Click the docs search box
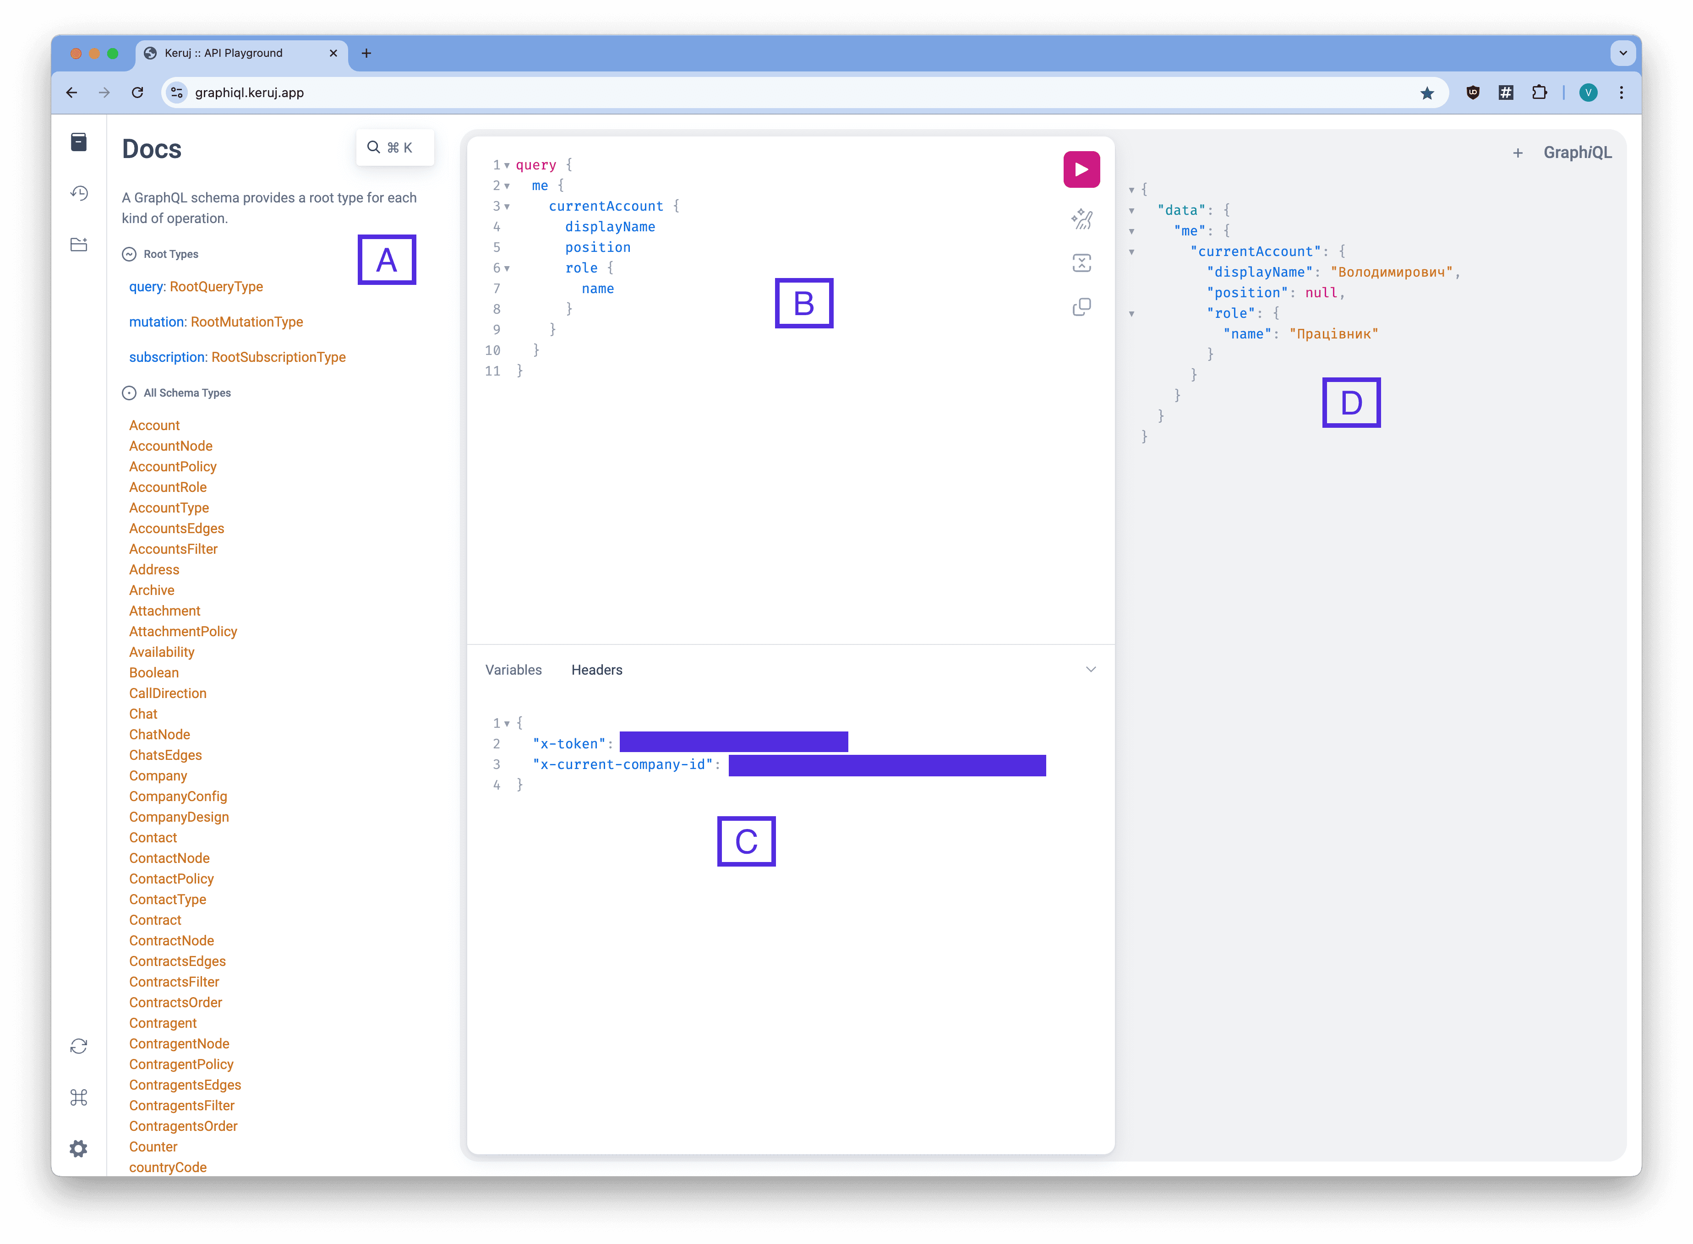Image resolution: width=1693 pixels, height=1244 pixels. tap(395, 147)
